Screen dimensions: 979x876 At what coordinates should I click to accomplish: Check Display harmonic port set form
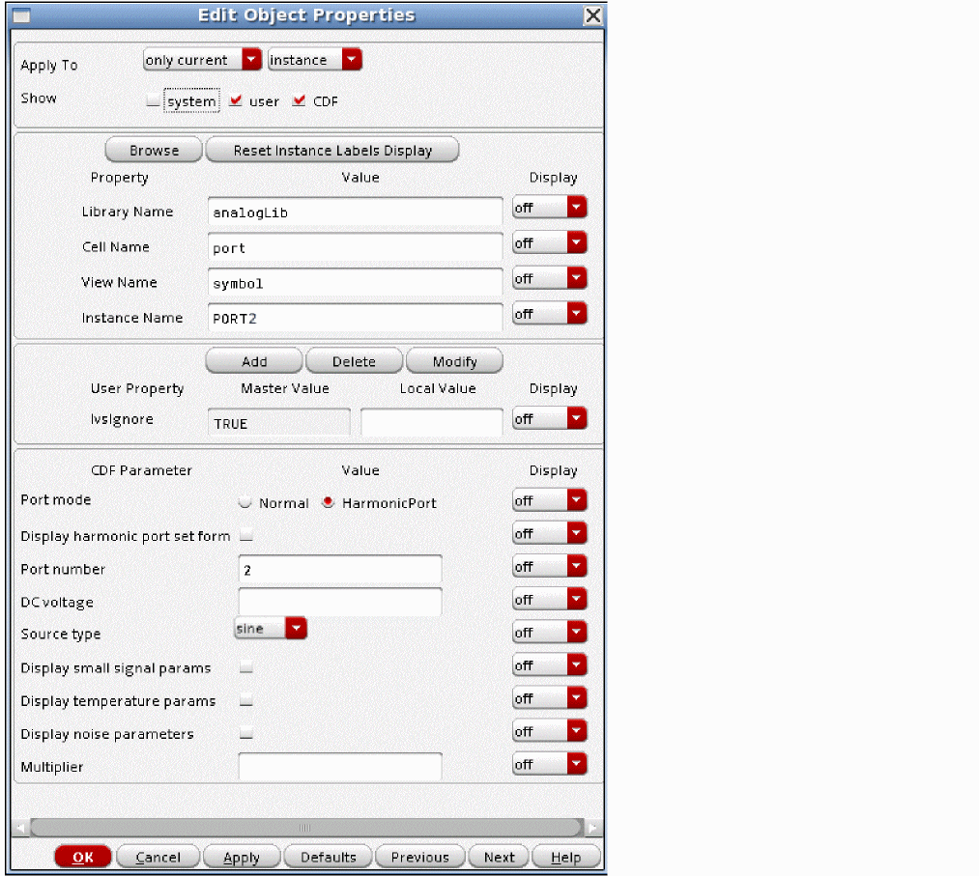246,535
